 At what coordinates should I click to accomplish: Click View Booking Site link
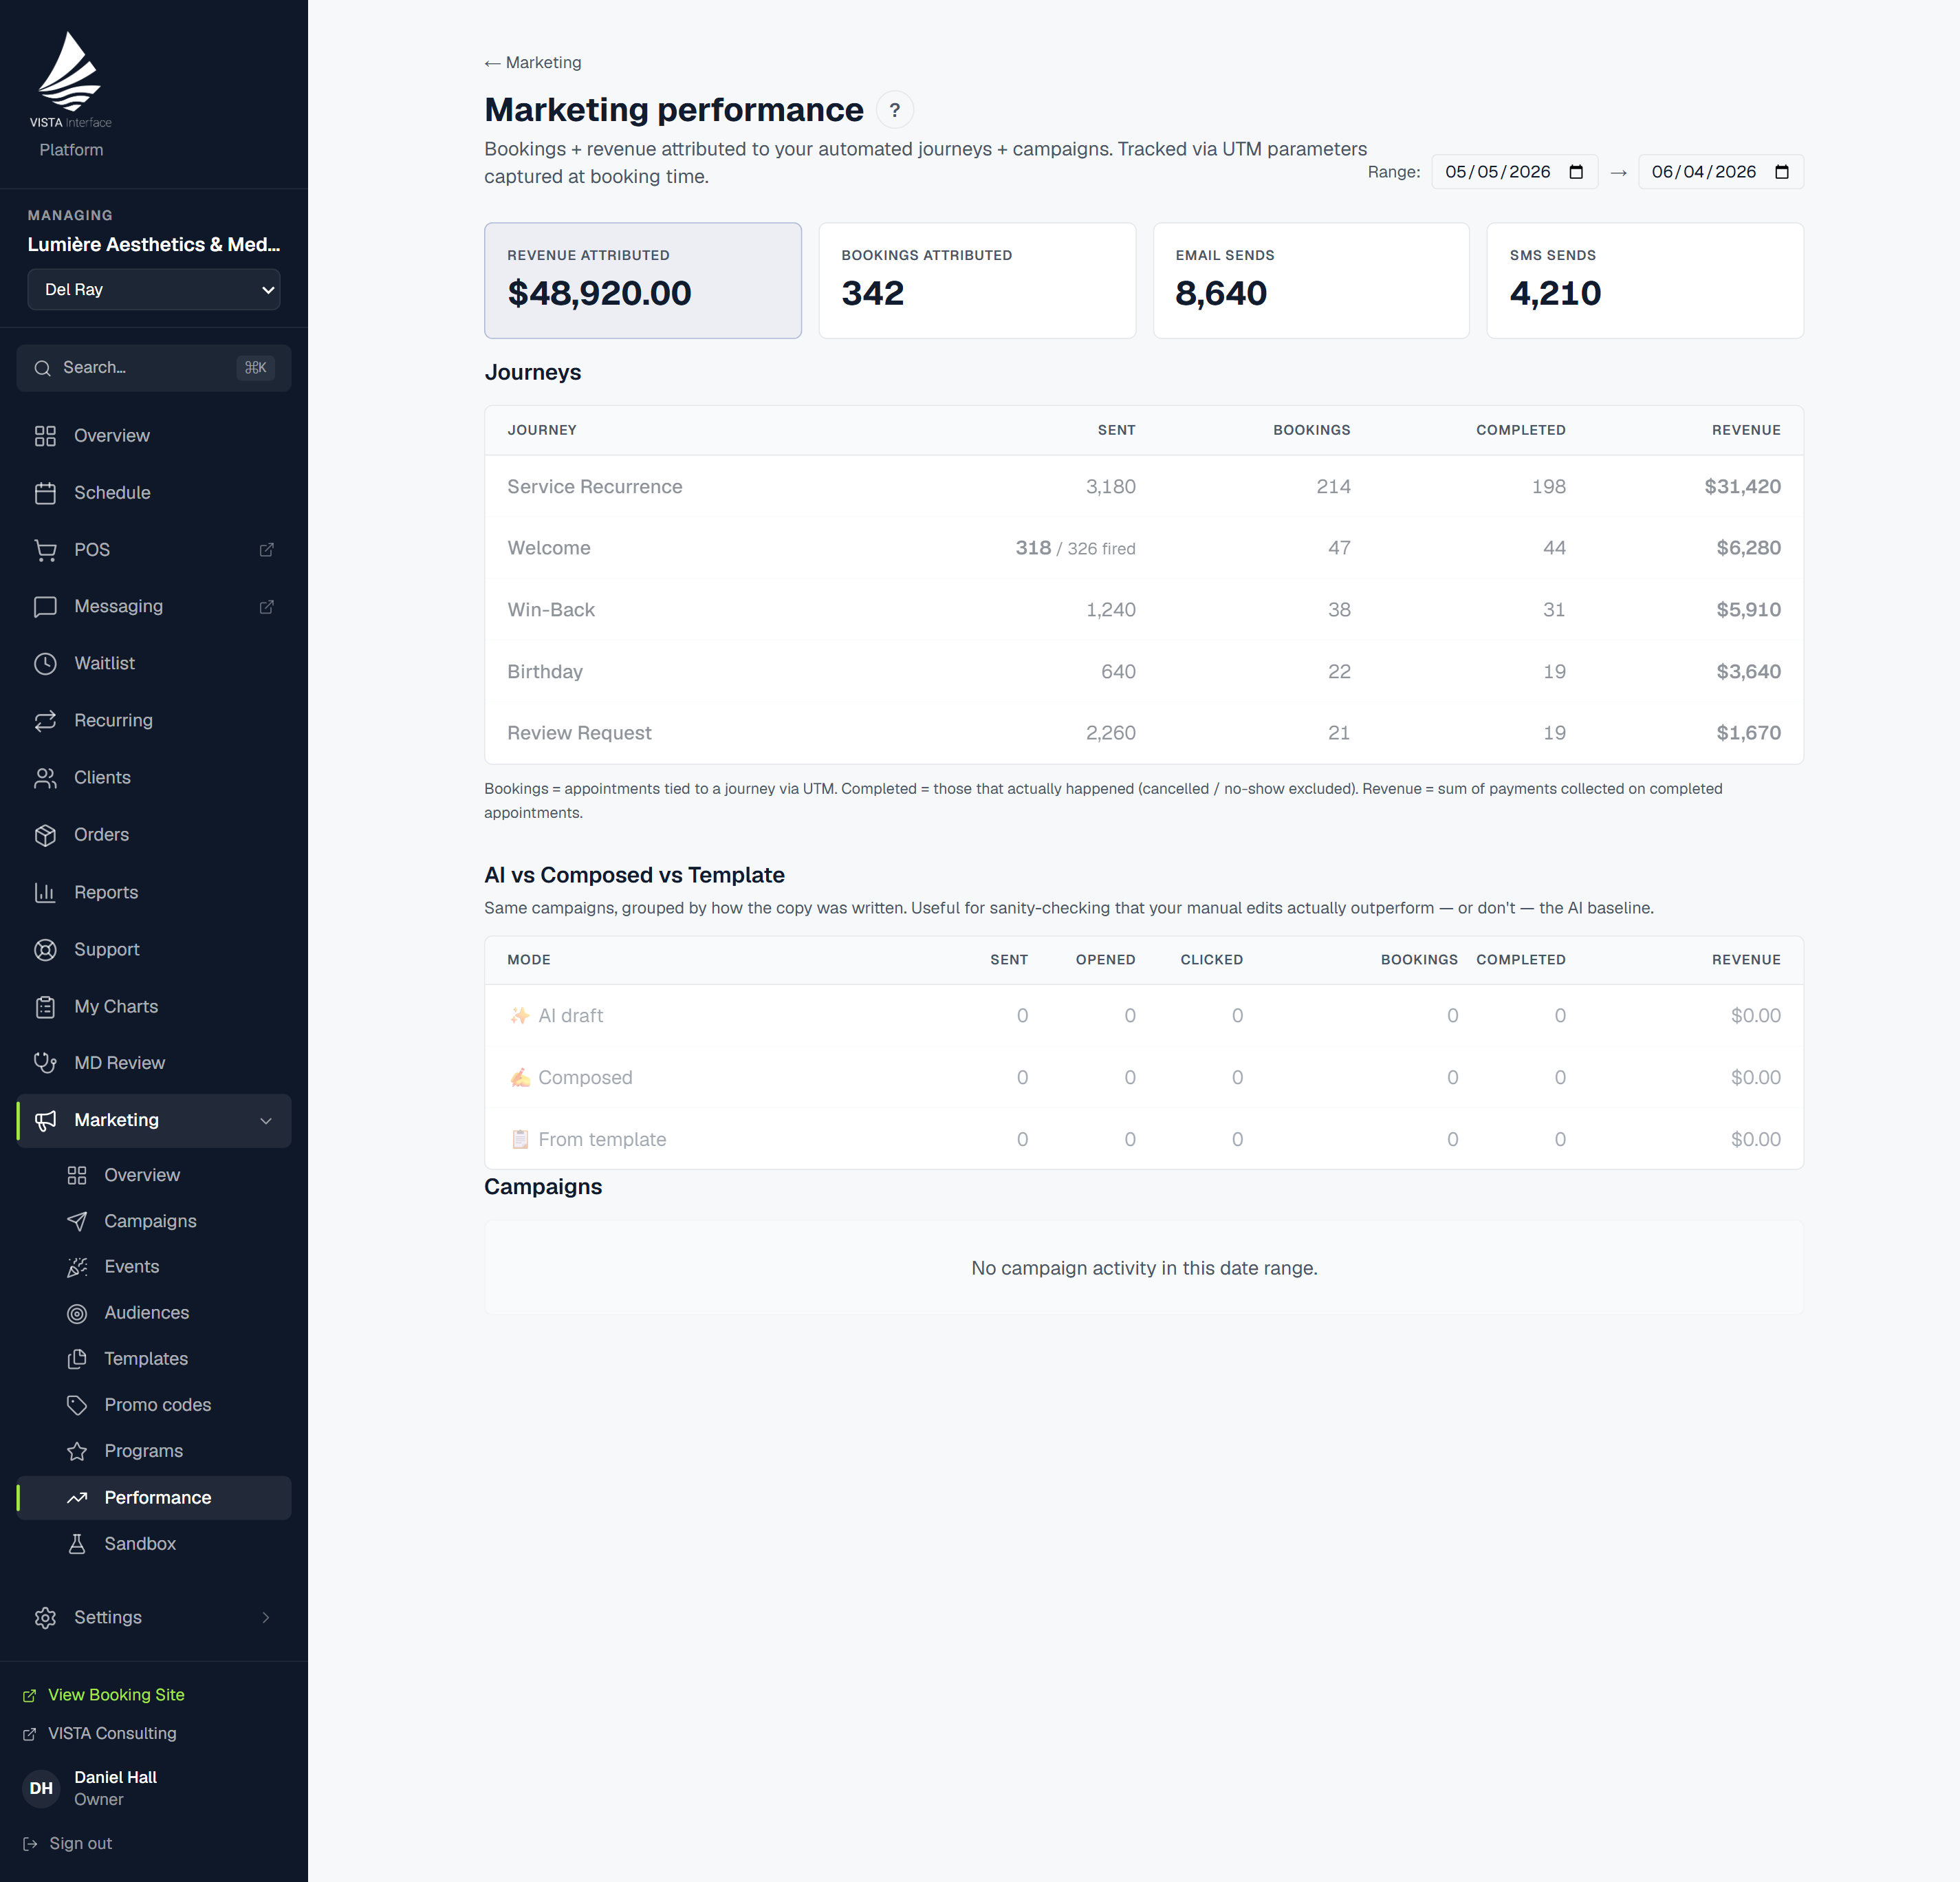[x=104, y=1695]
